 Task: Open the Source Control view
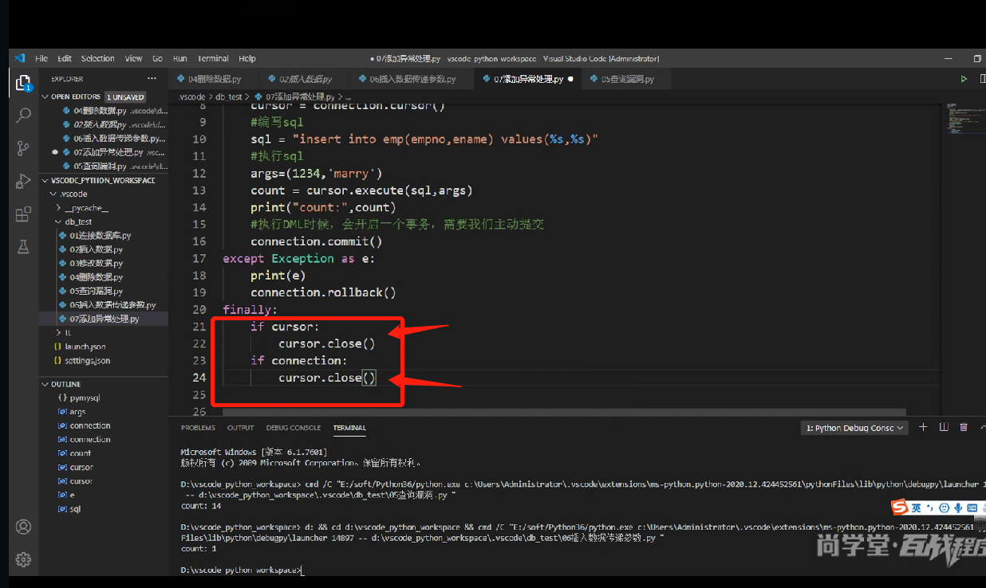[x=23, y=148]
